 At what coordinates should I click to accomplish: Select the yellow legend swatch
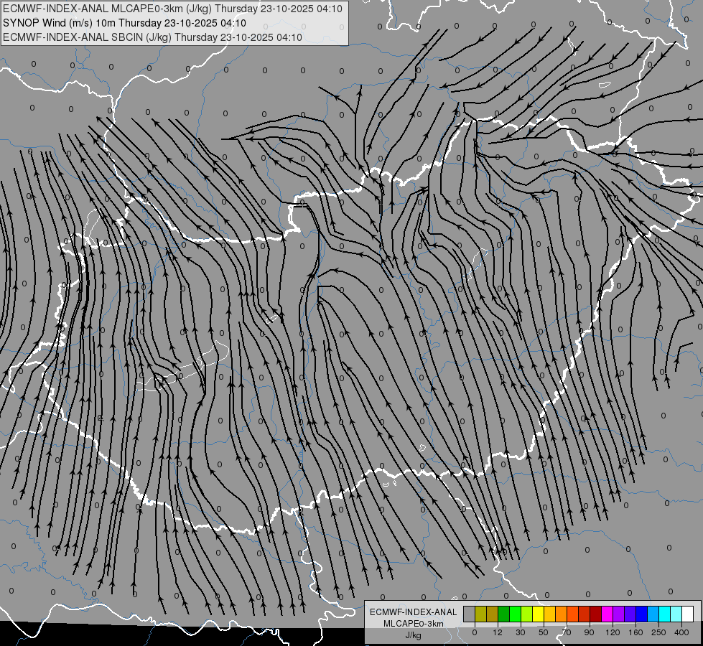click(x=538, y=614)
